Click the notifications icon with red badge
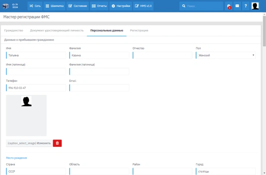 [229, 6]
